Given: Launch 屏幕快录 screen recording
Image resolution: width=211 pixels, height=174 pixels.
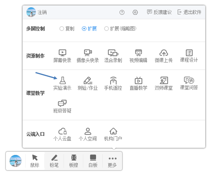Looking at the screenshot, I should [62, 53].
